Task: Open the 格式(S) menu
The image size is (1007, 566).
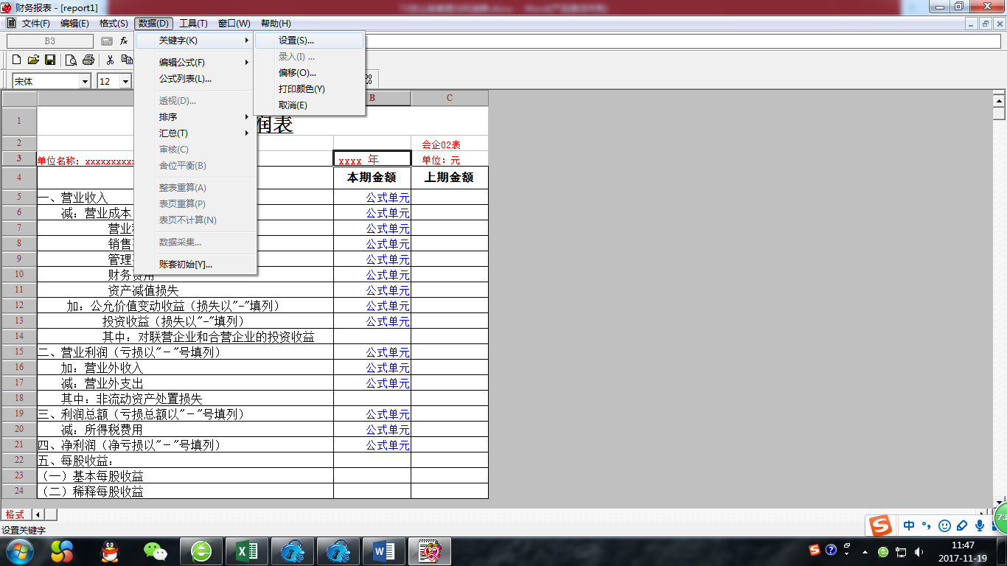Action: point(114,24)
